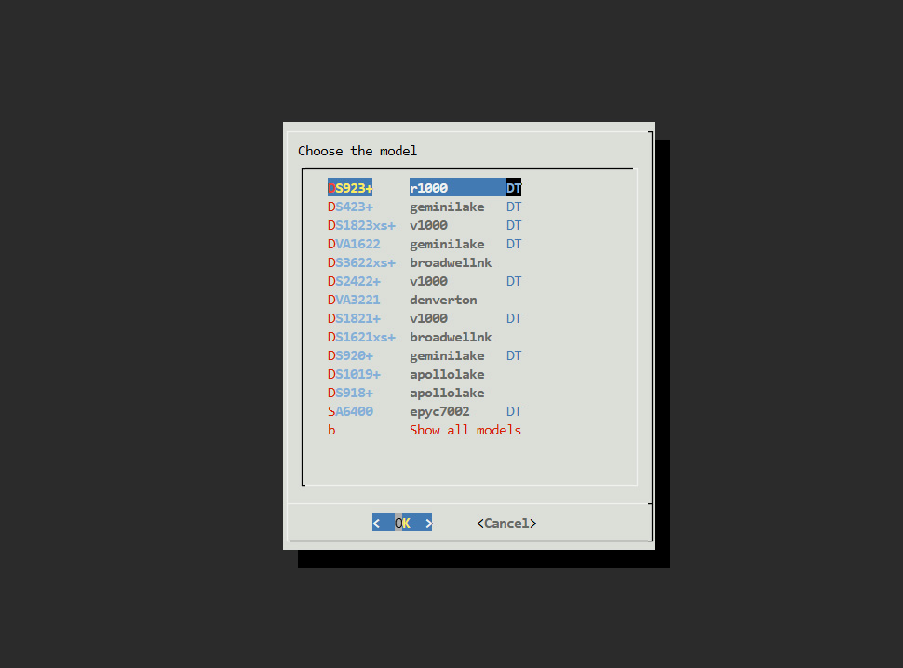Select the DS1621xs+ model
The image size is (903, 668).
tap(361, 337)
